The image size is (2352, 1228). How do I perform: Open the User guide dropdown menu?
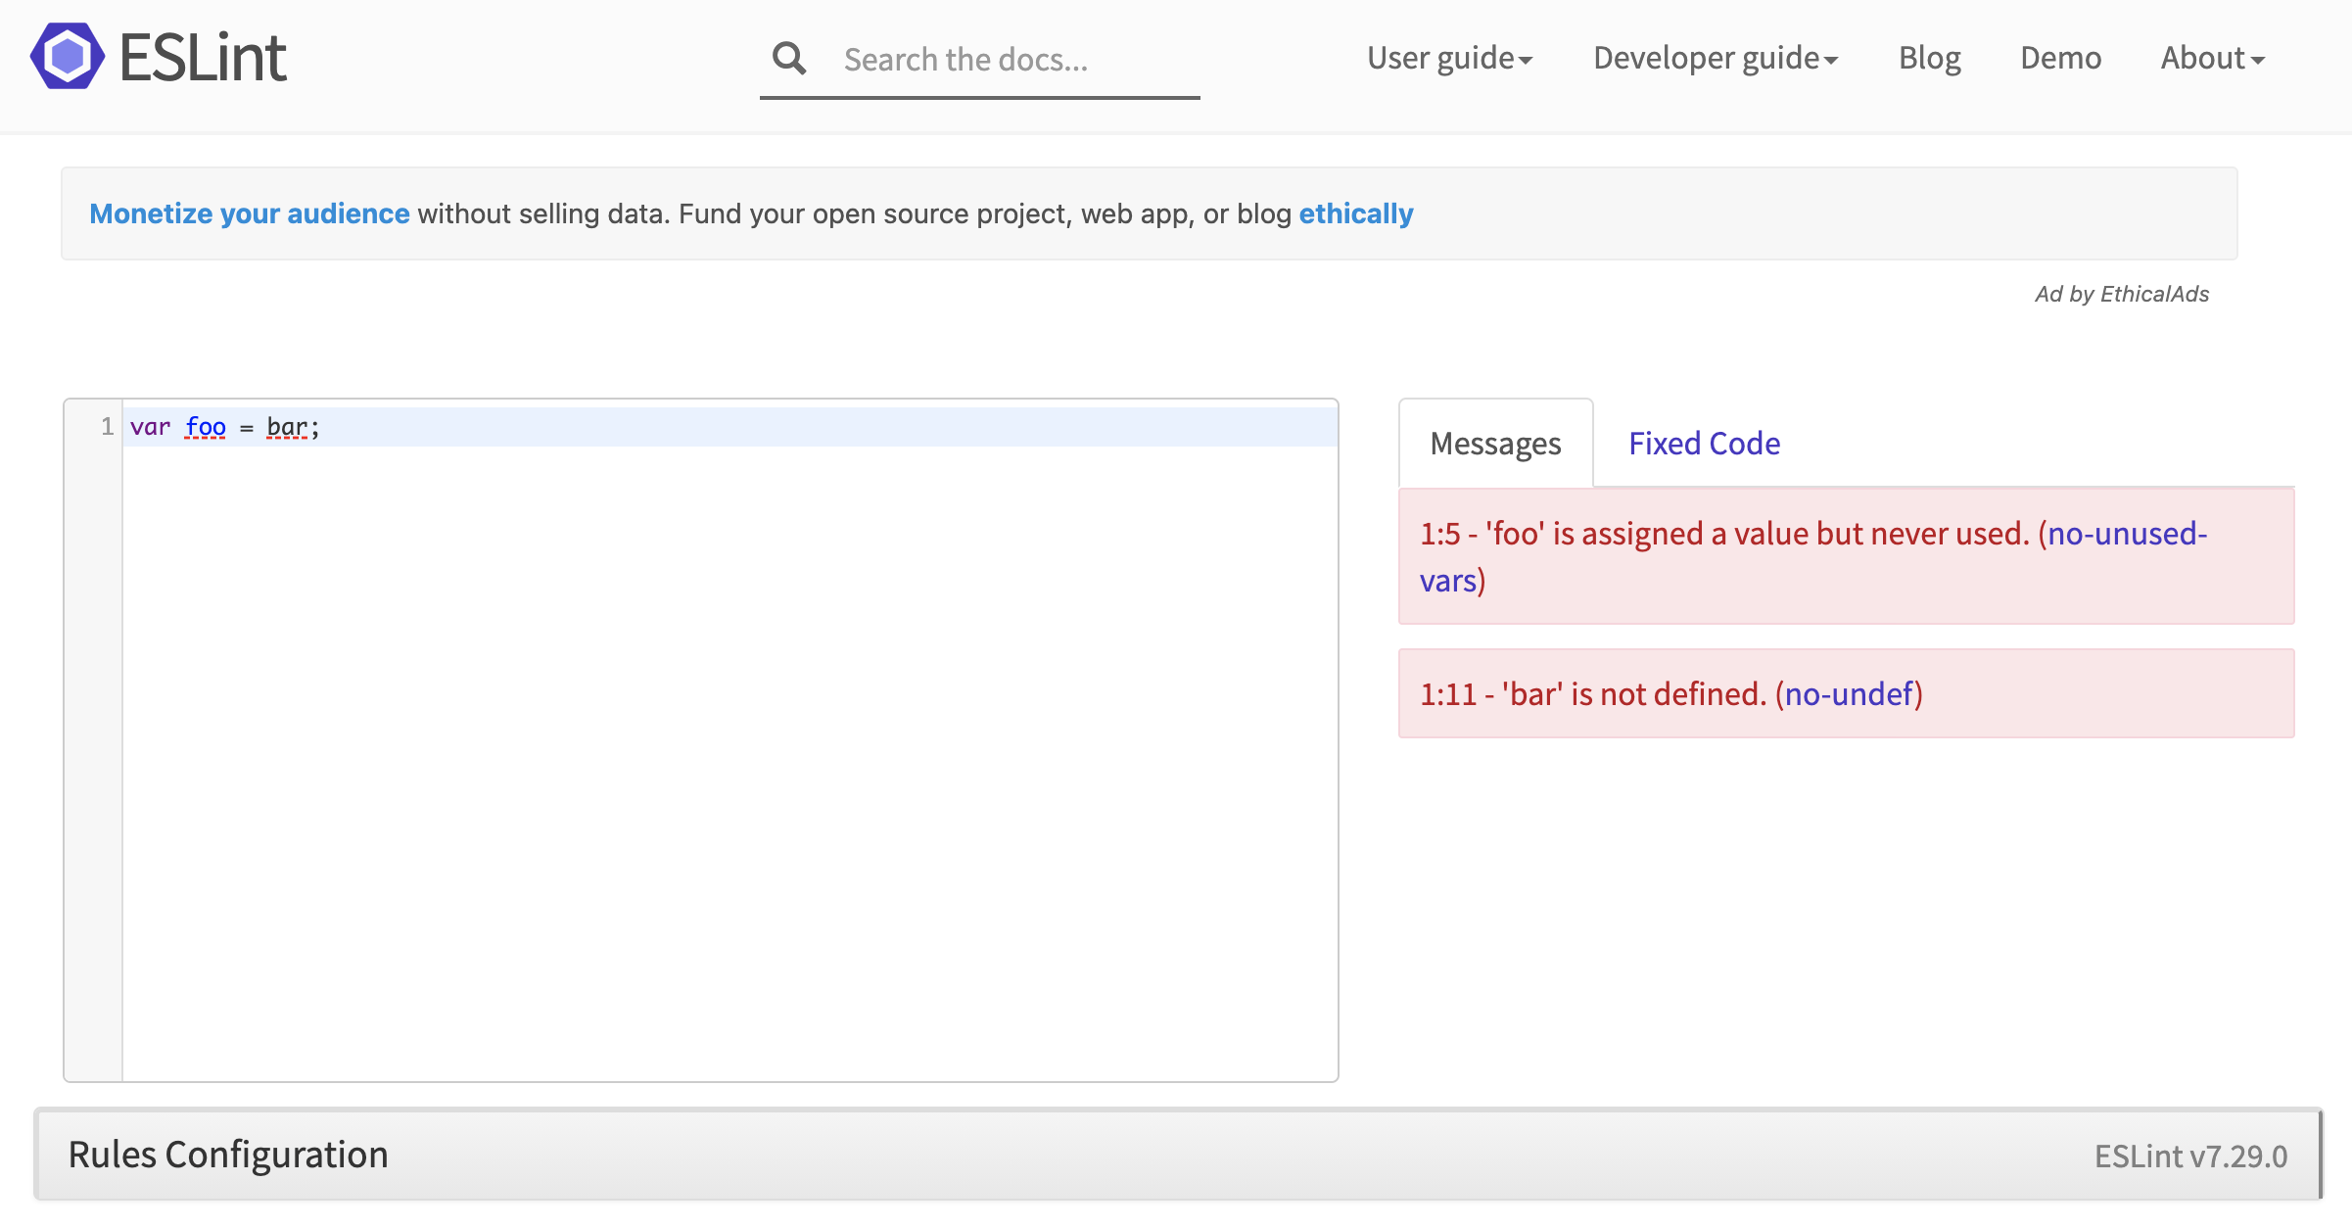point(1449,59)
